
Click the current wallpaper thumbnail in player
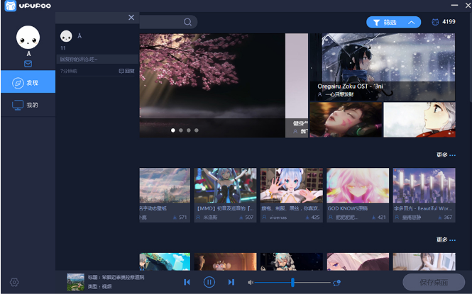click(75, 282)
